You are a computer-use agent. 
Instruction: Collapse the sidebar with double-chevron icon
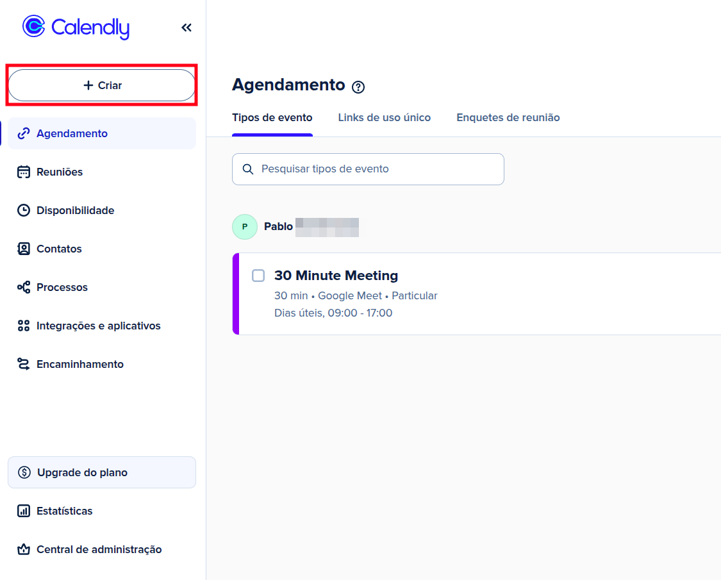(186, 28)
